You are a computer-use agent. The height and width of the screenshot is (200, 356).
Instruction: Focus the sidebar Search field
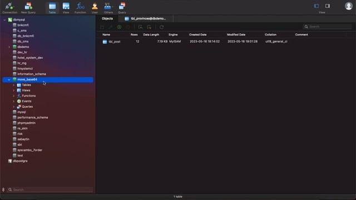click(50, 189)
